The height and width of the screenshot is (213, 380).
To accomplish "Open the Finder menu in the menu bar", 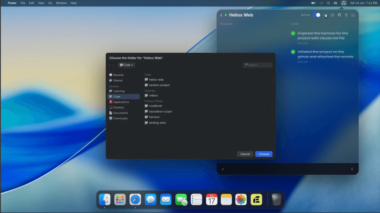I will [x=12, y=3].
